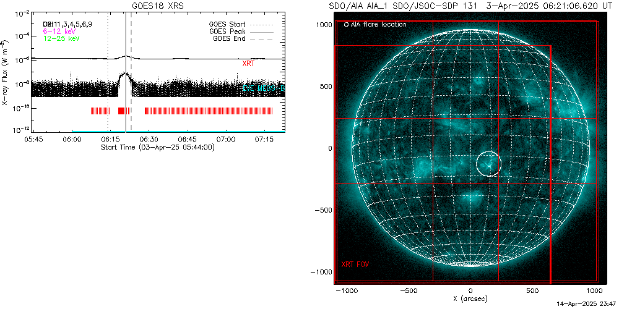619x309 pixels.
Task: Click the red "XRT" label in the flux plot
Action: (x=249, y=64)
